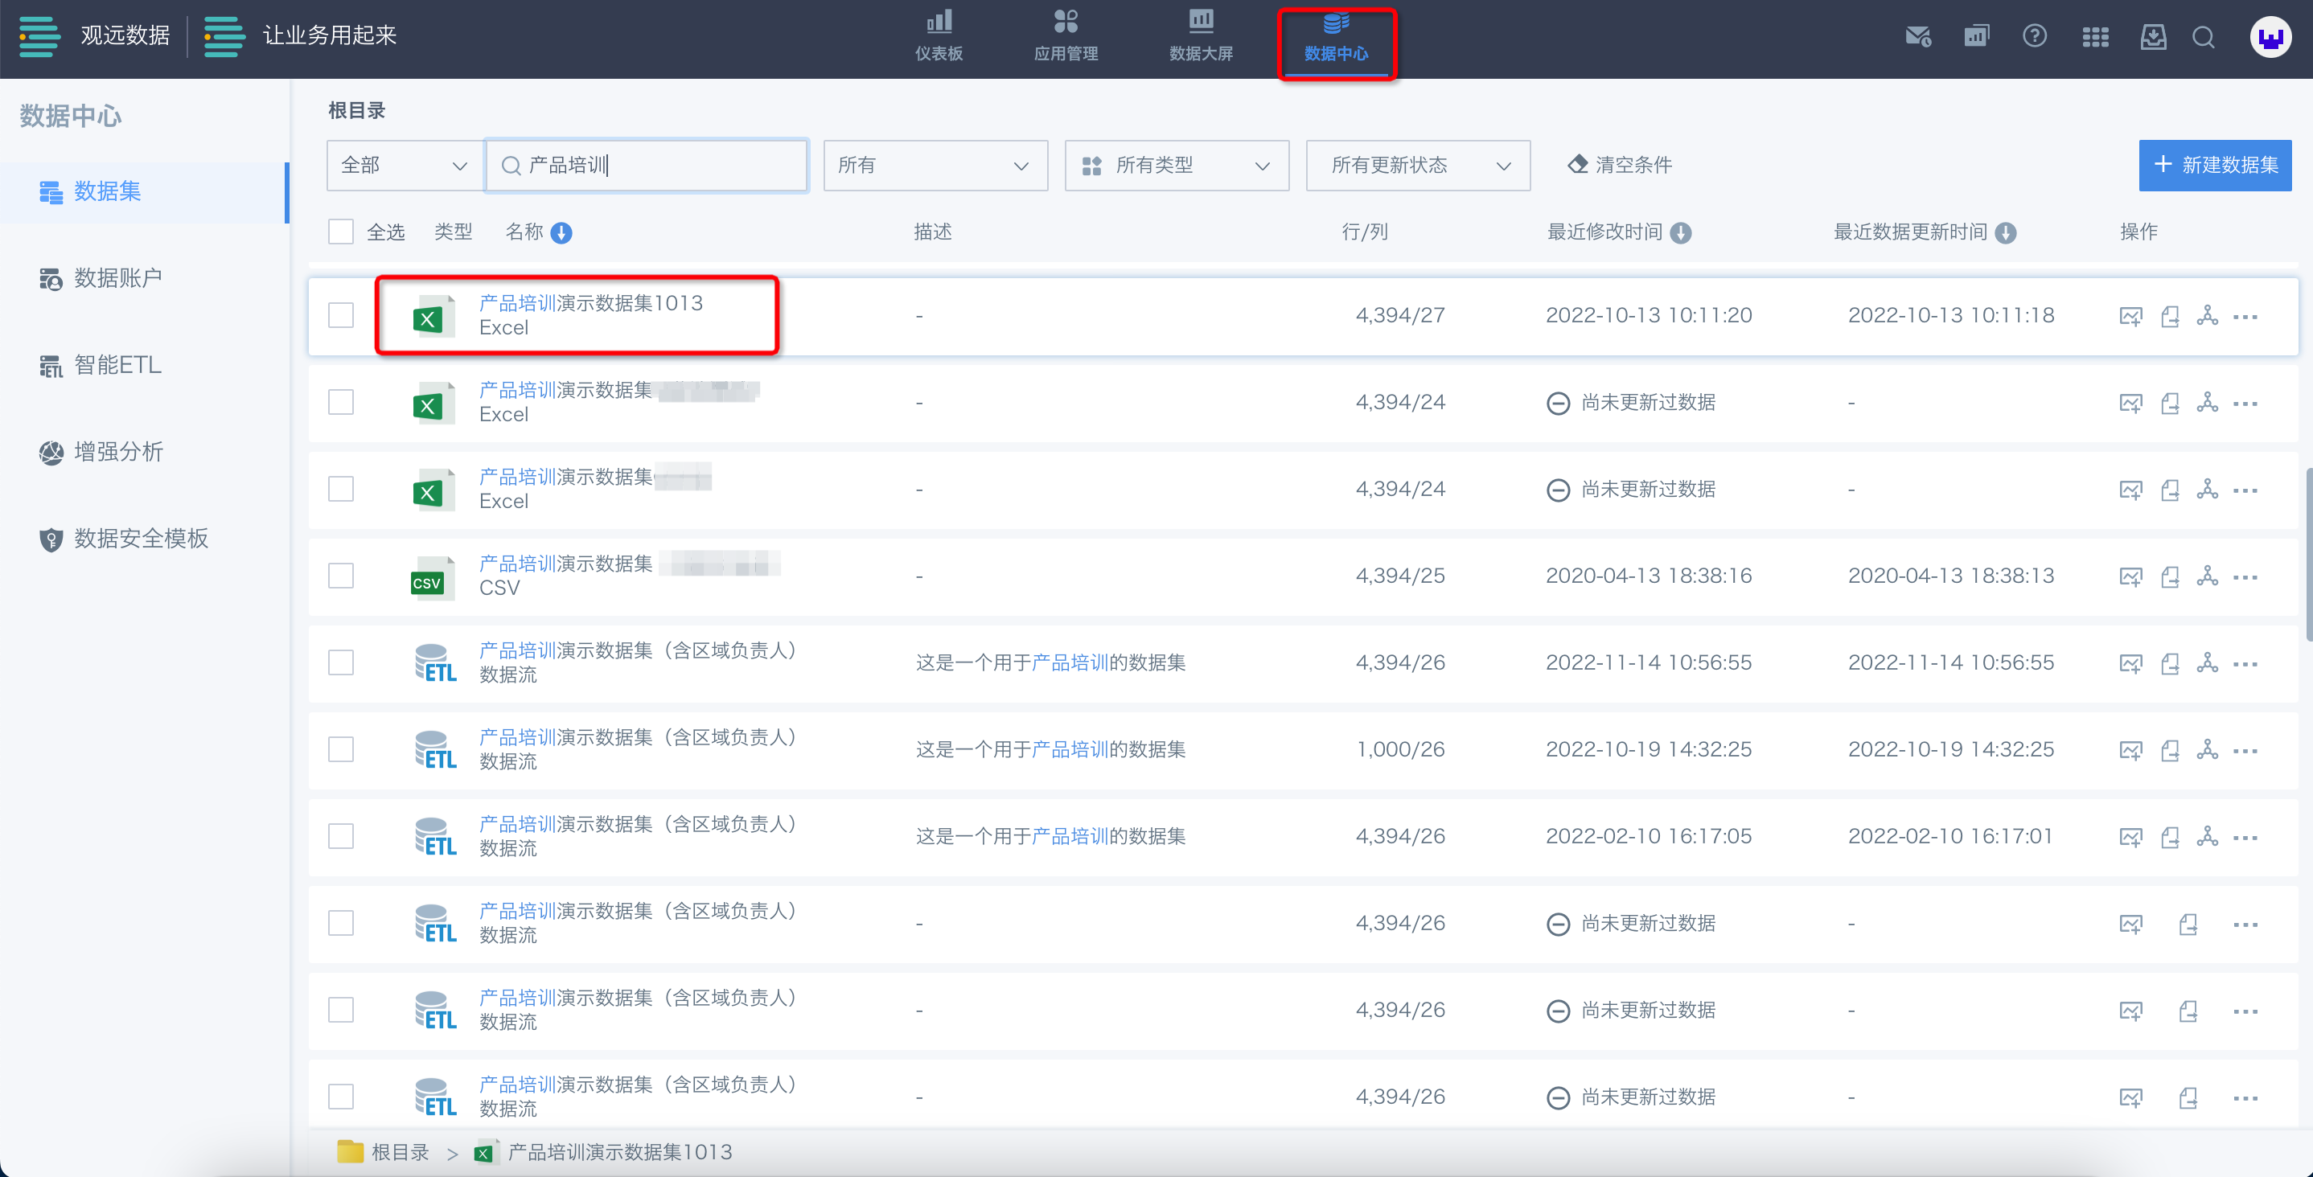Open the 所有类型 type filter dropdown

click(1177, 165)
